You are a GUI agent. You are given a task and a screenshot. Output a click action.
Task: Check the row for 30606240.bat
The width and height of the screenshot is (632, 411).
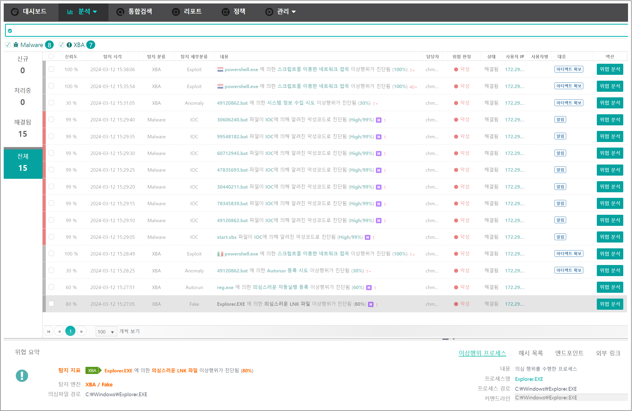[x=51, y=120]
